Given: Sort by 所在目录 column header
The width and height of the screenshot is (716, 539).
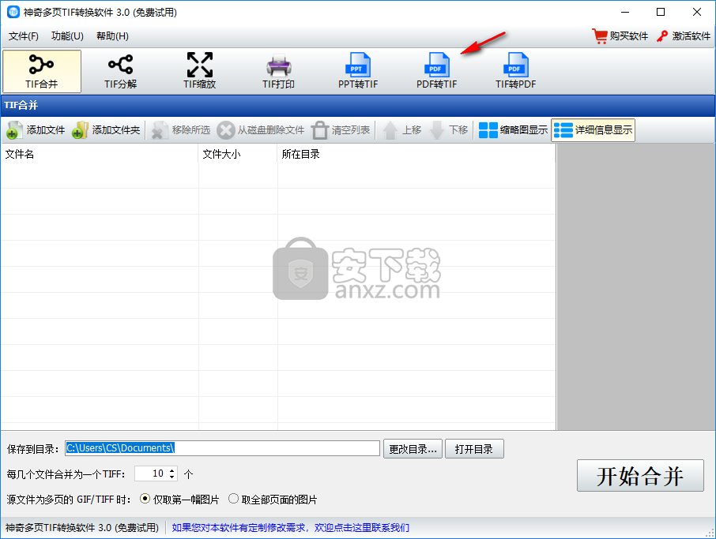Looking at the screenshot, I should click(416, 154).
